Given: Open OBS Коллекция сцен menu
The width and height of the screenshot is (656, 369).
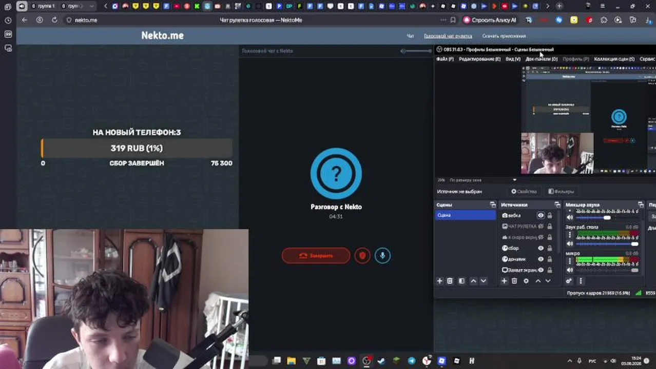Looking at the screenshot, I should point(614,59).
